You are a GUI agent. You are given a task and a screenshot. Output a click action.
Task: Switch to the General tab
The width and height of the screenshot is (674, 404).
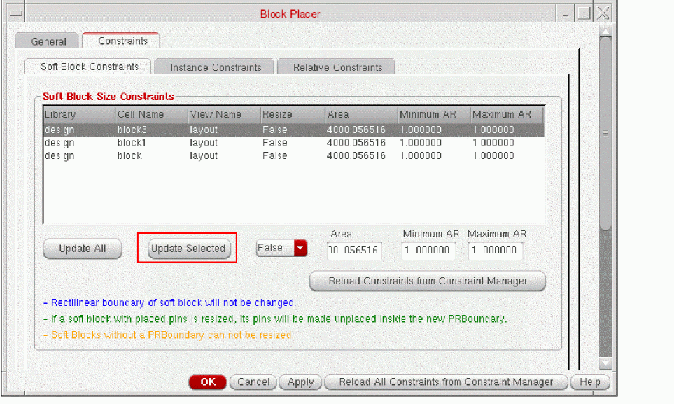48,42
